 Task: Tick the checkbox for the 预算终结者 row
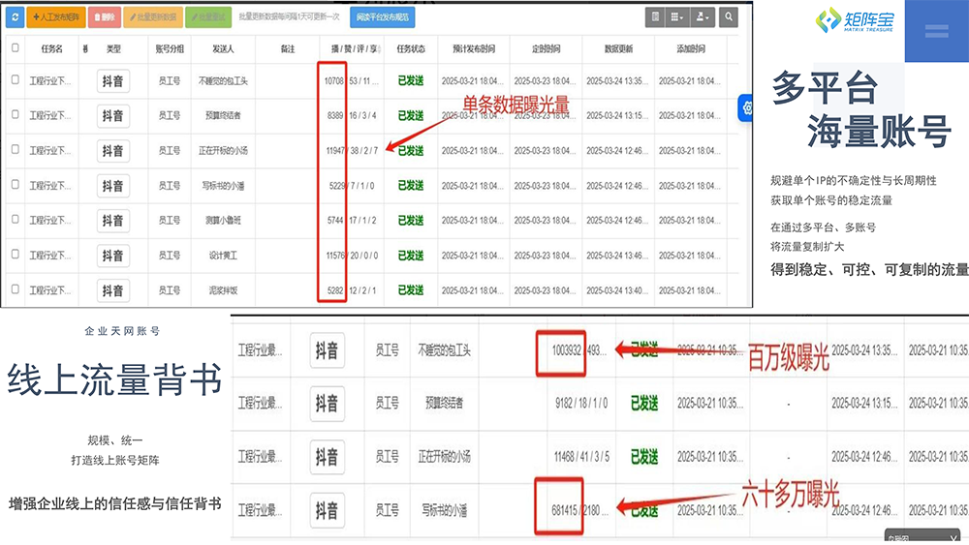[x=16, y=114]
